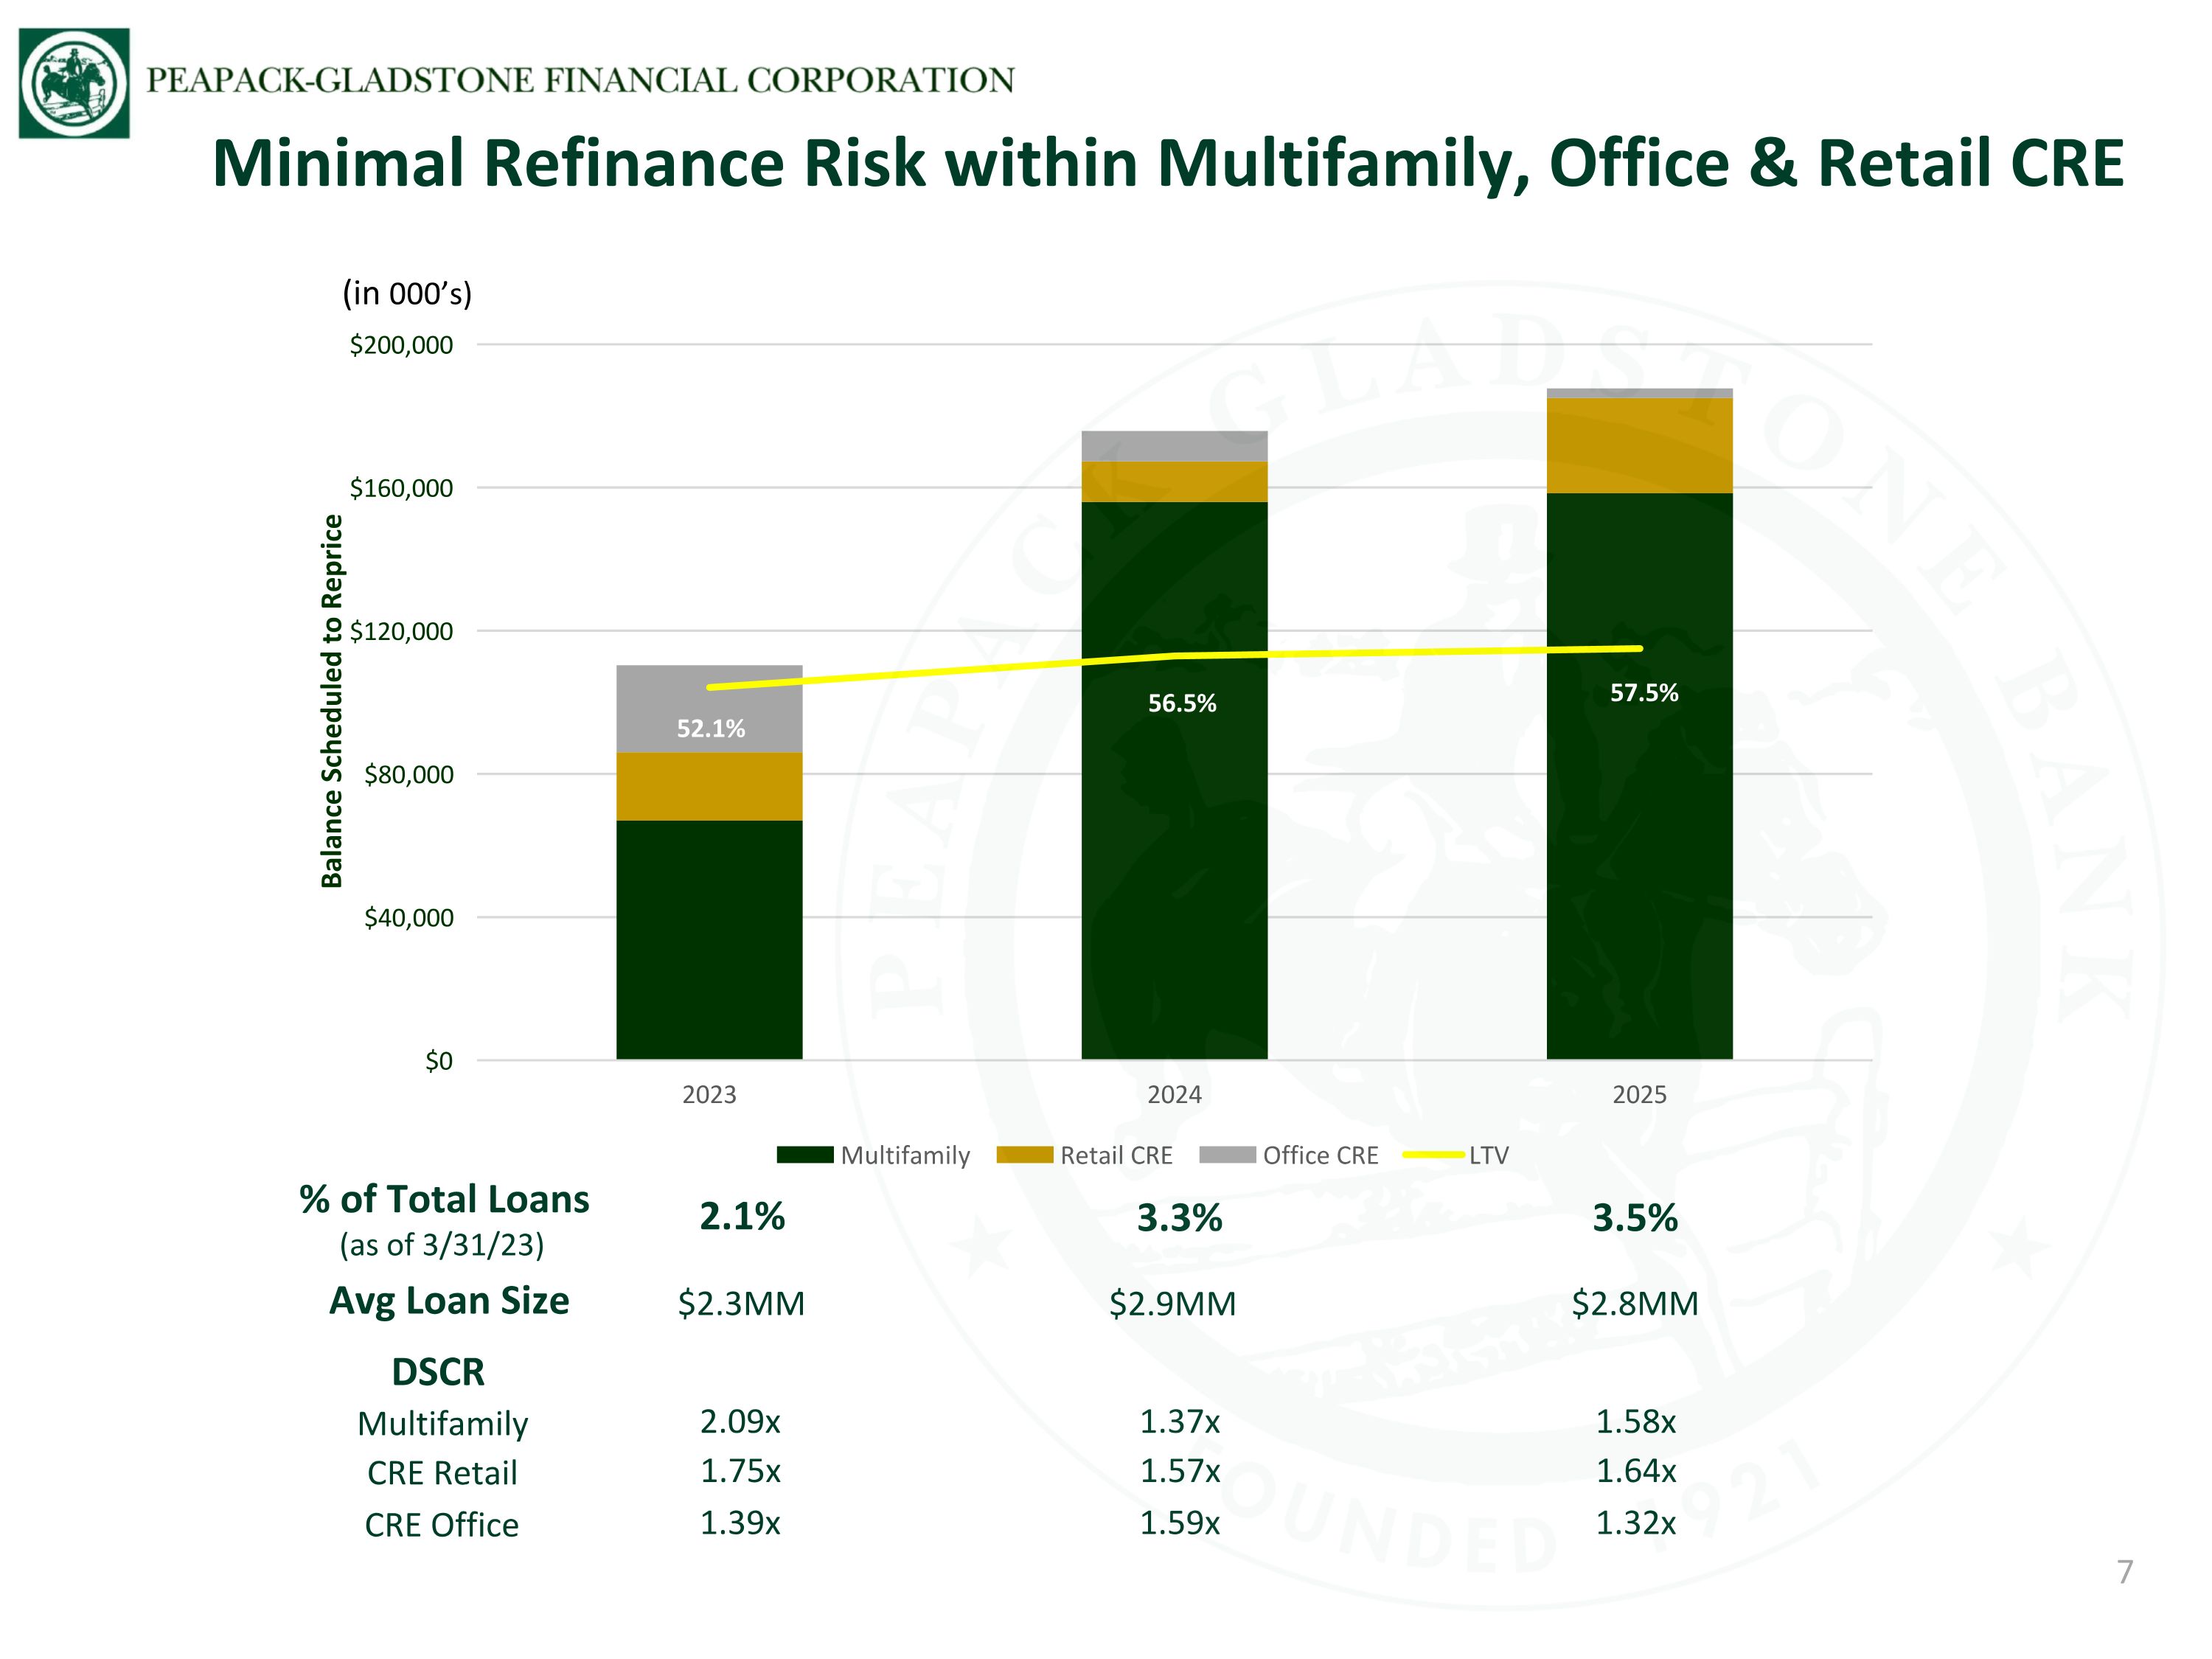Click the $2.8MM loan size value
The image size is (2212, 1659).
[1635, 1304]
